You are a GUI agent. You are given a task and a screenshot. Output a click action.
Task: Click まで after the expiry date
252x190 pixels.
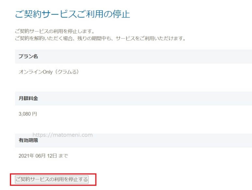pos(63,156)
